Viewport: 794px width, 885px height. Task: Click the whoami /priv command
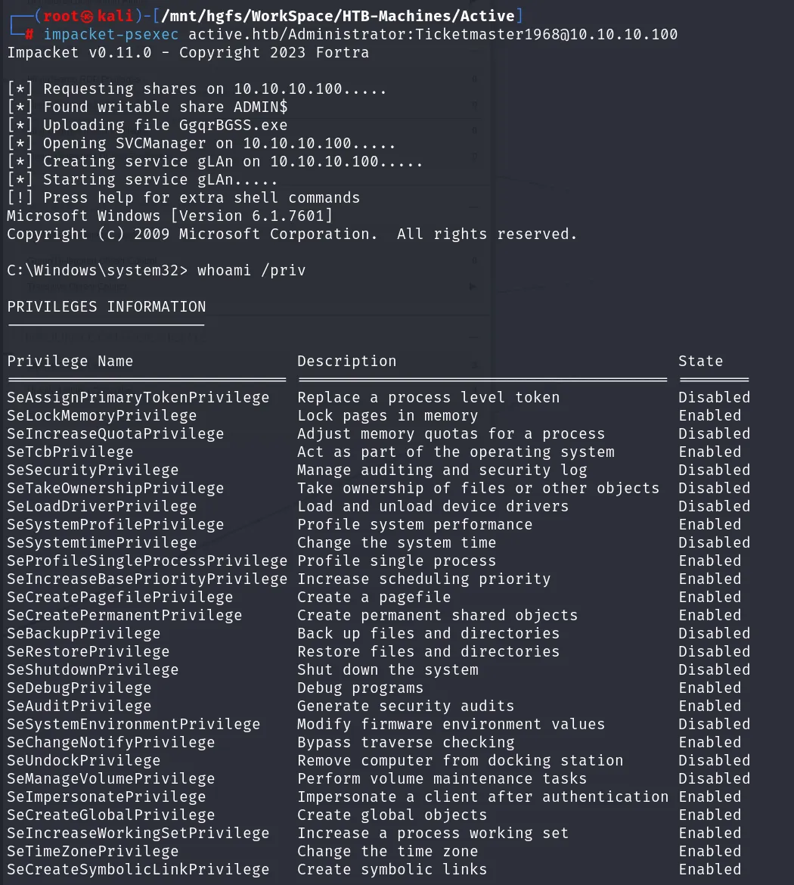click(252, 270)
